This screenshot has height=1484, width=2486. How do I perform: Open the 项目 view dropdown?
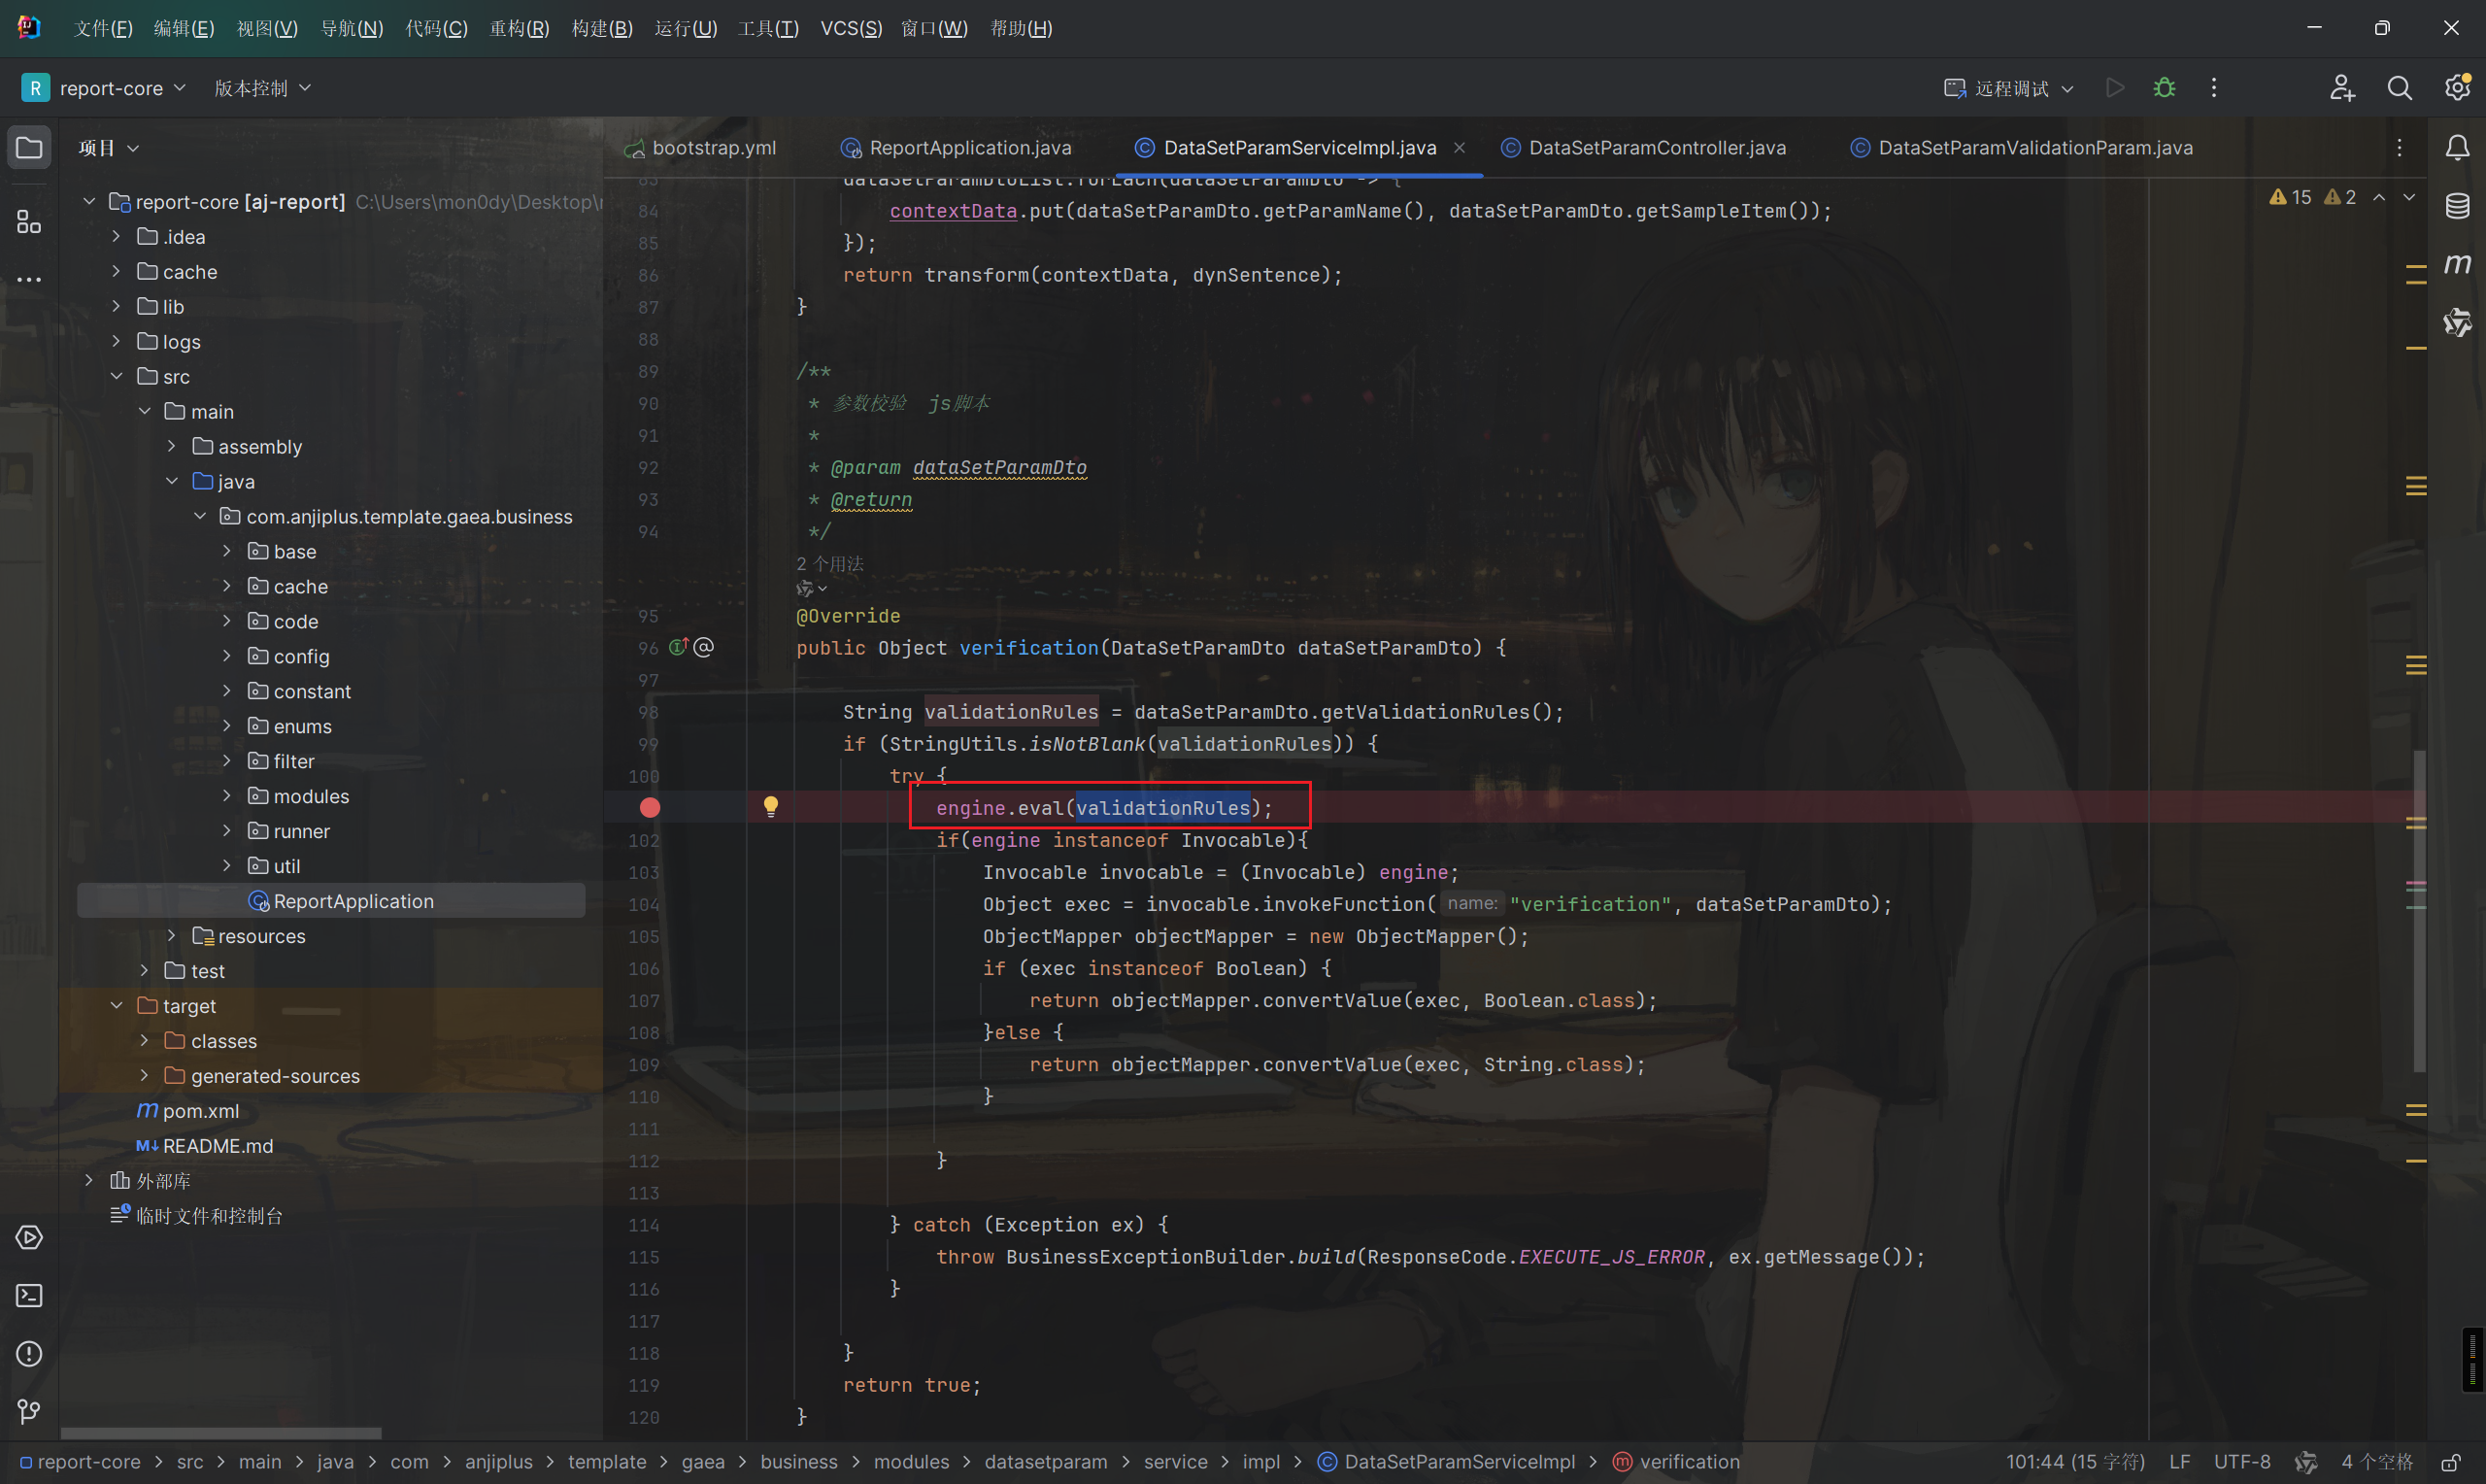pyautogui.click(x=109, y=148)
